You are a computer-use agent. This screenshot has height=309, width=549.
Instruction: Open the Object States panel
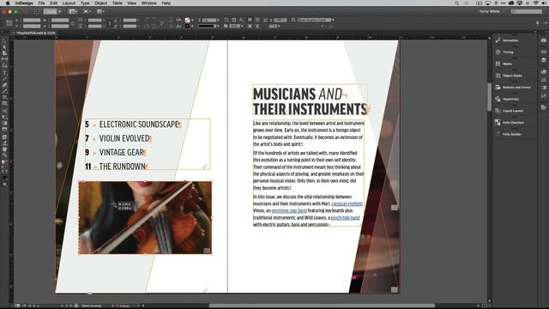coord(513,76)
